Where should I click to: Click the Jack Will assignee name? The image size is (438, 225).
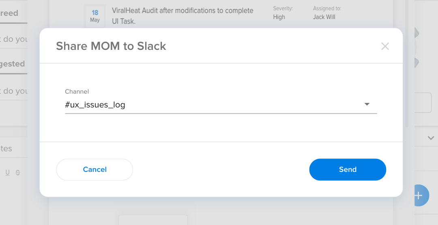324,17
